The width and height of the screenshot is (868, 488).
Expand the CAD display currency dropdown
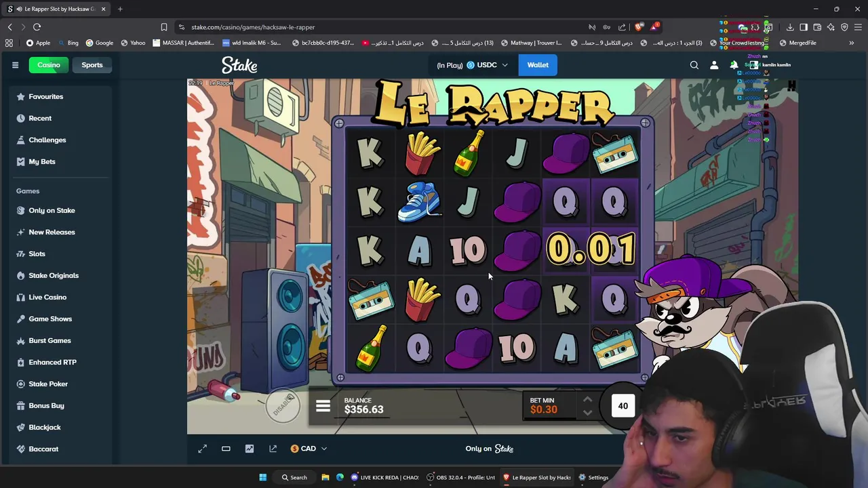coord(309,449)
